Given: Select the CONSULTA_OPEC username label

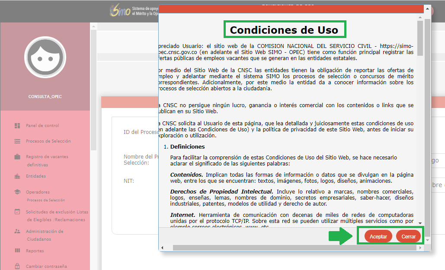Looking at the screenshot, I should (45, 97).
